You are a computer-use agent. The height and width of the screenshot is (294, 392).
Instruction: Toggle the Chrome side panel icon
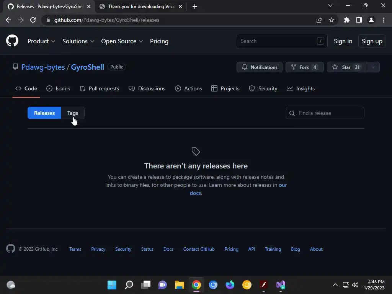tap(359, 20)
